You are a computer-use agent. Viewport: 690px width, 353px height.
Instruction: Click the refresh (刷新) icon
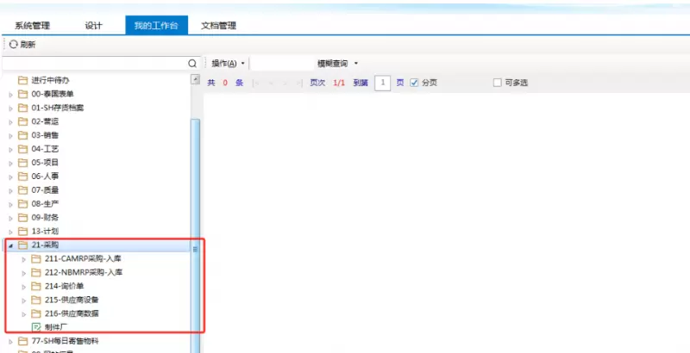click(13, 44)
